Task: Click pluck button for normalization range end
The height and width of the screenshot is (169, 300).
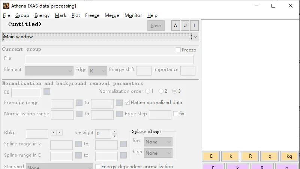Action: tap(119, 114)
